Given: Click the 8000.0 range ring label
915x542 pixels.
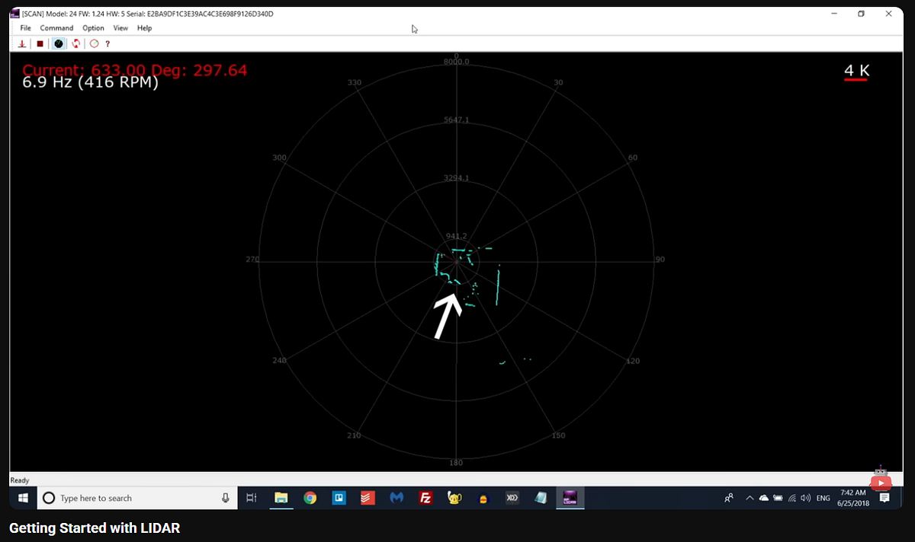Looking at the screenshot, I should pyautogui.click(x=457, y=62).
